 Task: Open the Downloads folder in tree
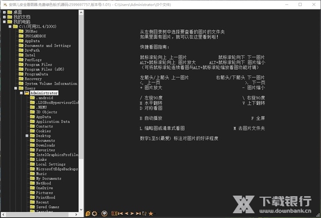point(45,146)
